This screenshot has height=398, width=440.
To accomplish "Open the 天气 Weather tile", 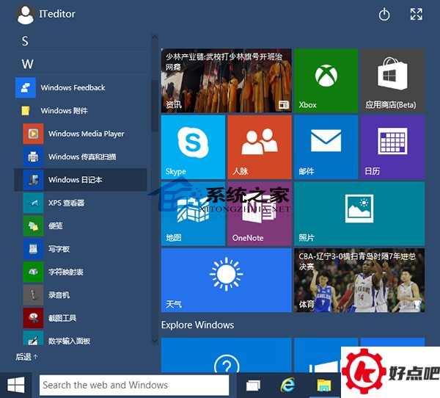I will tap(226, 281).
